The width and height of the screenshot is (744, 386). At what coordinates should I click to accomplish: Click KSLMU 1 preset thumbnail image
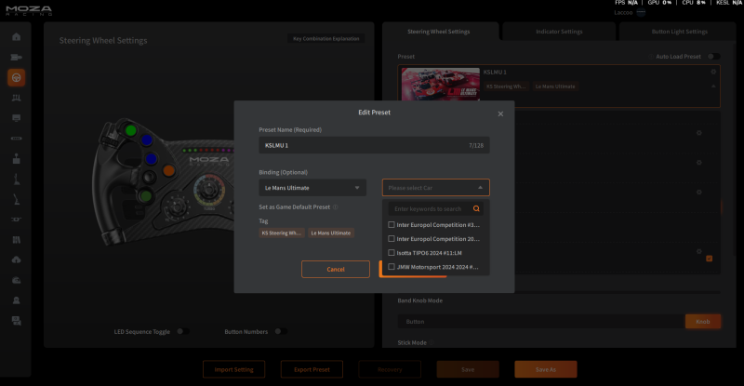440,84
